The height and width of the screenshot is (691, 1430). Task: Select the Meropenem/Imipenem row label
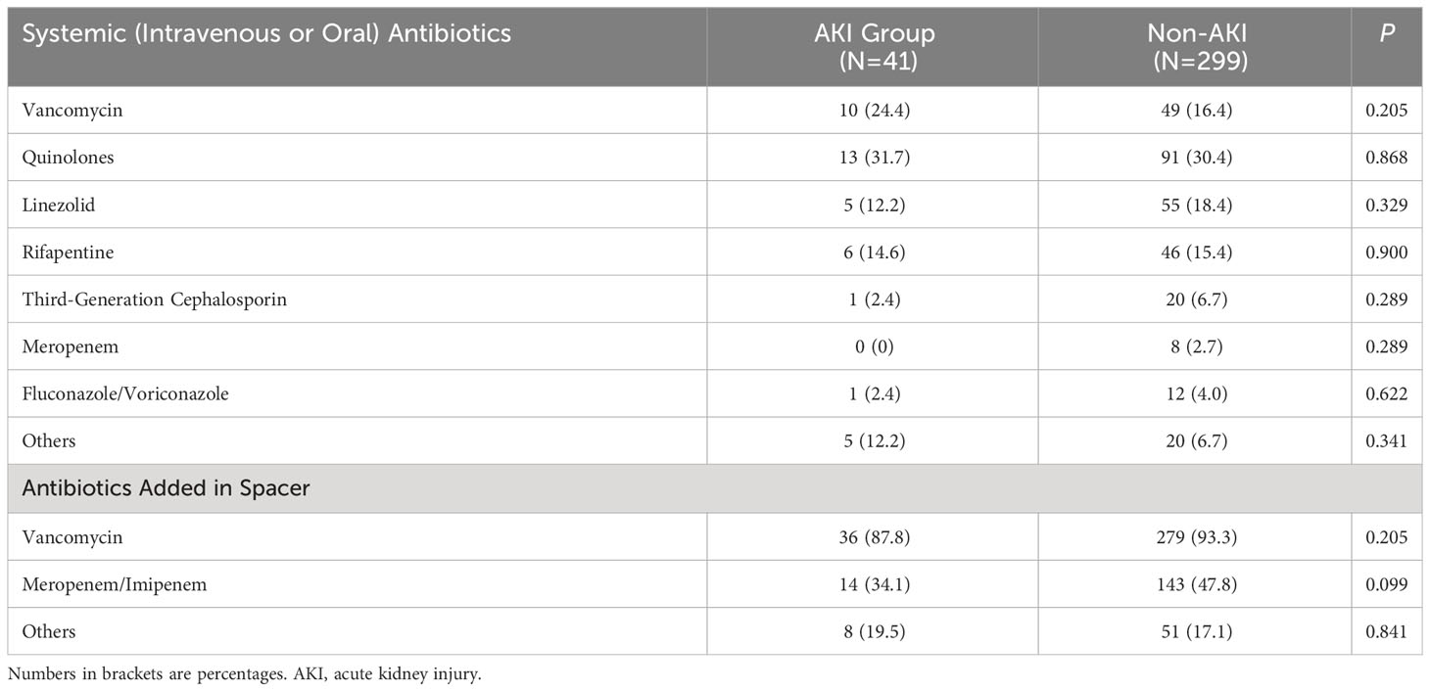[115, 584]
